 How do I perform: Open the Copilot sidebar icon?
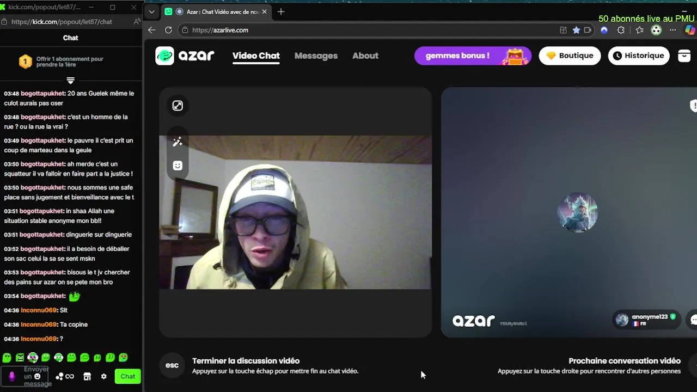click(x=690, y=30)
